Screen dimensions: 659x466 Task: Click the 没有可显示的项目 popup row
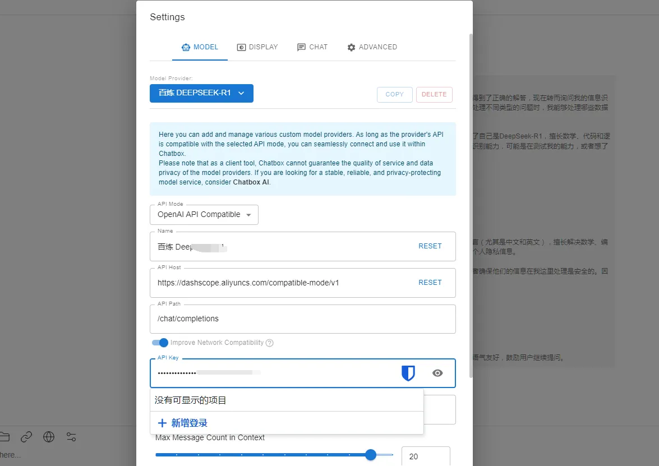(x=287, y=400)
